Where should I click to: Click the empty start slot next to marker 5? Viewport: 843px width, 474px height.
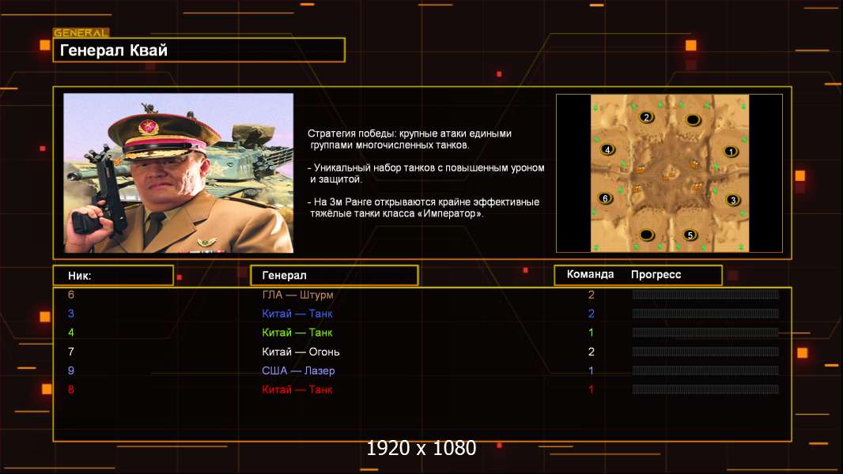(646, 235)
